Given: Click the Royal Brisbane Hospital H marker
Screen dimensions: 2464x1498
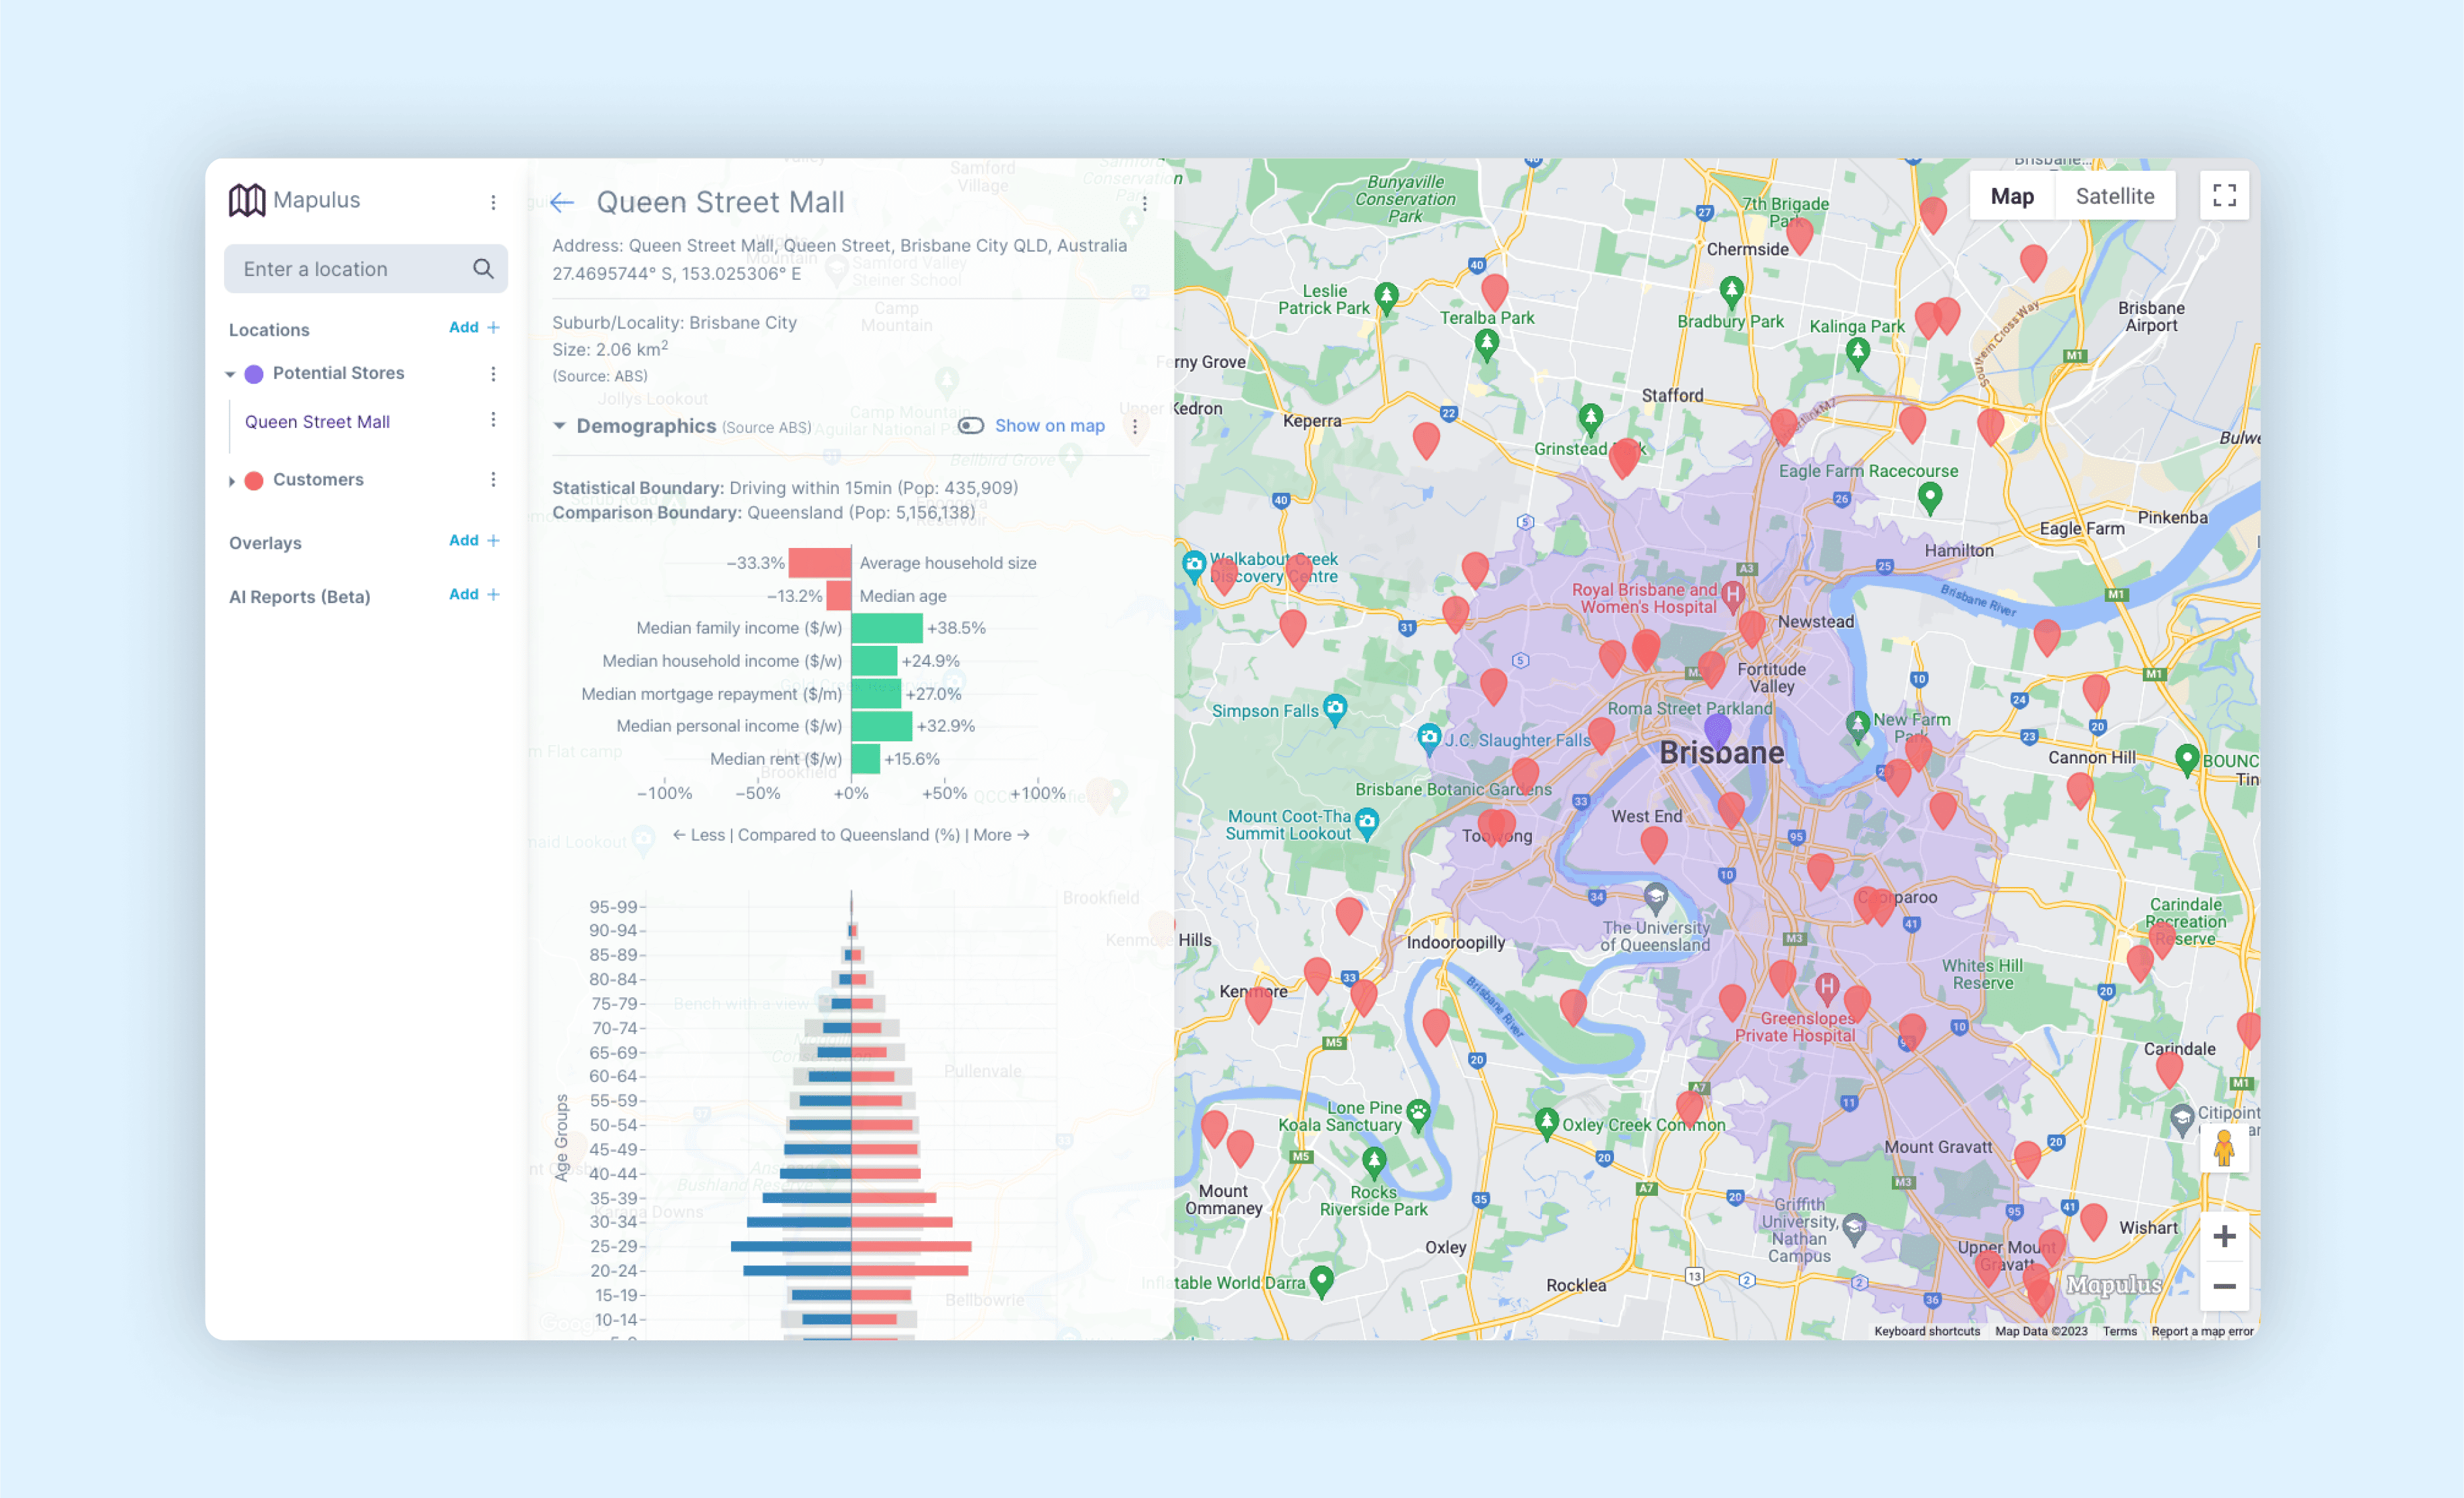Looking at the screenshot, I should click(1733, 595).
